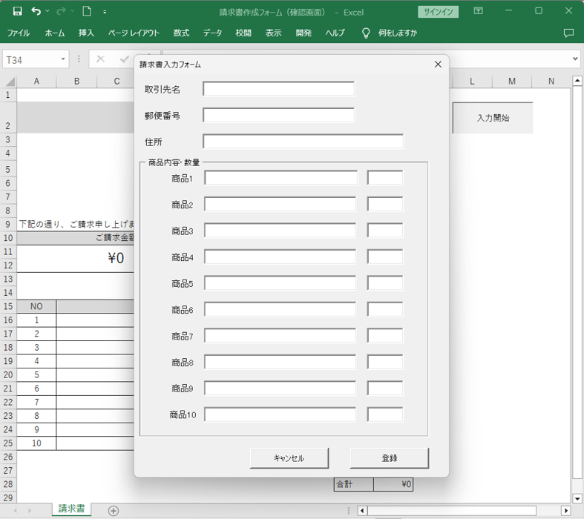Viewport: 584px width, 519px height.
Task: Click the horizontal scrollbar right arrow
Action: (x=565, y=510)
